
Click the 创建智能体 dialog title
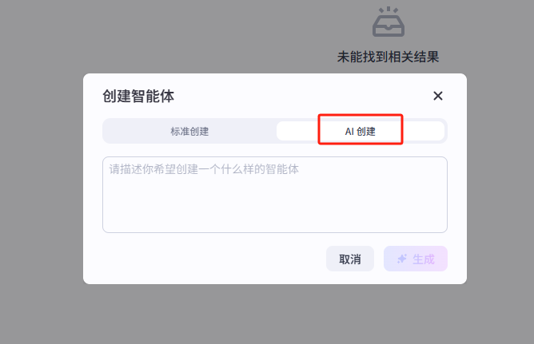click(138, 96)
